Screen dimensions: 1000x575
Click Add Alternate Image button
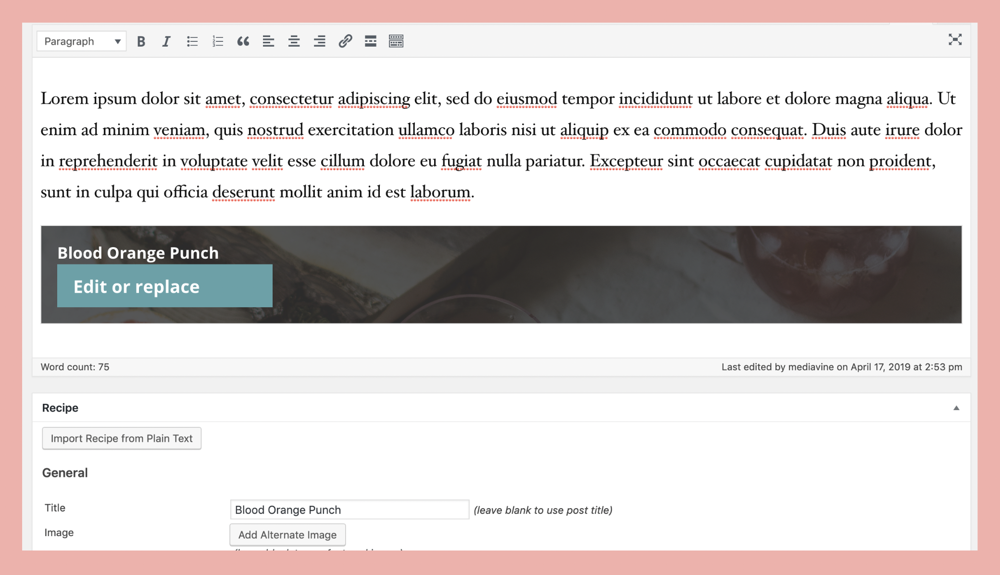pos(287,535)
